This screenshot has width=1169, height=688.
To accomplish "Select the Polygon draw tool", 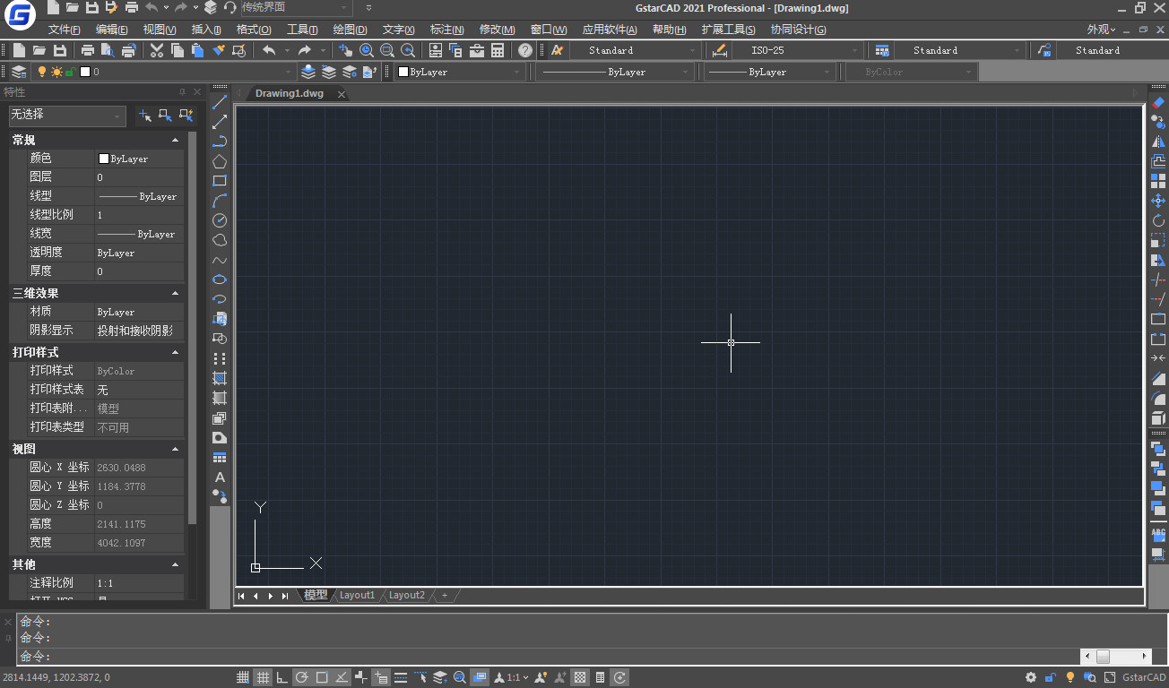I will point(220,161).
